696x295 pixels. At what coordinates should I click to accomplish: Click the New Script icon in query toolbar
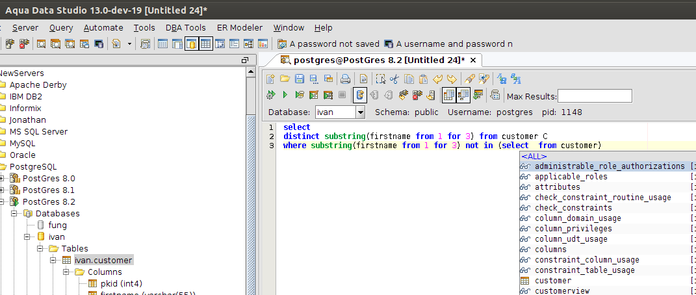(270, 79)
